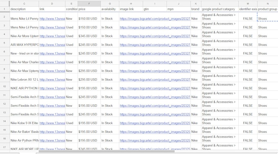
Task: Open the 13sneal link in row 2
Action: pyautogui.click(x=52, y=19)
